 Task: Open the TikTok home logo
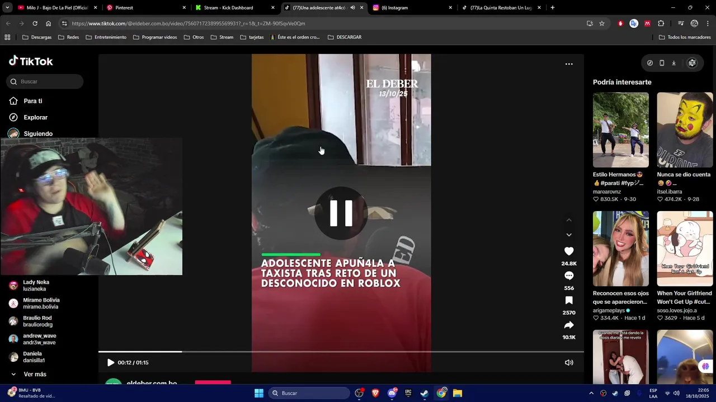click(31, 61)
